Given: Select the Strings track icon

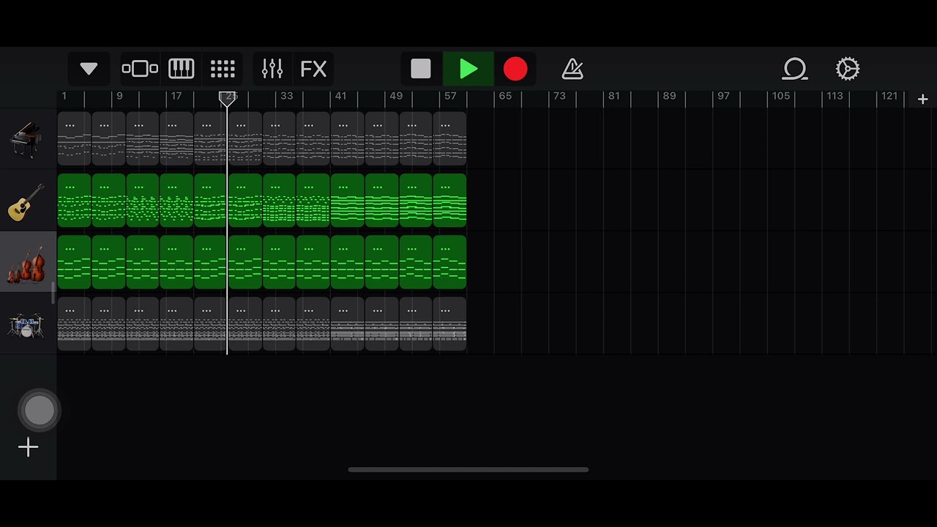Looking at the screenshot, I should 28,263.
